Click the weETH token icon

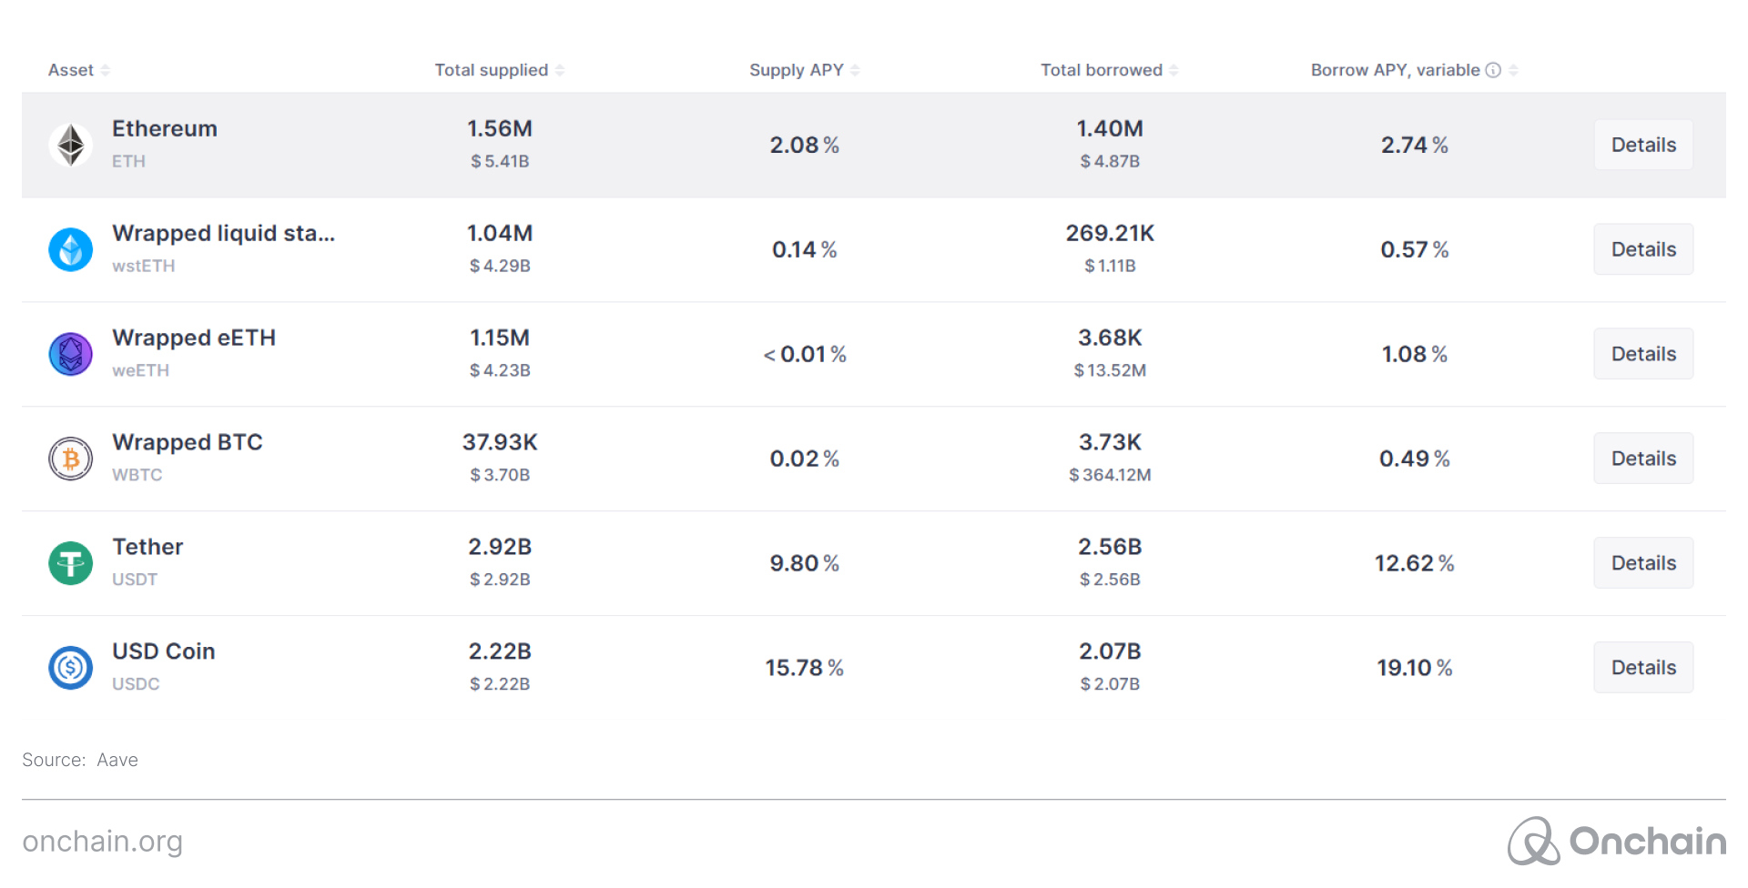coord(70,354)
